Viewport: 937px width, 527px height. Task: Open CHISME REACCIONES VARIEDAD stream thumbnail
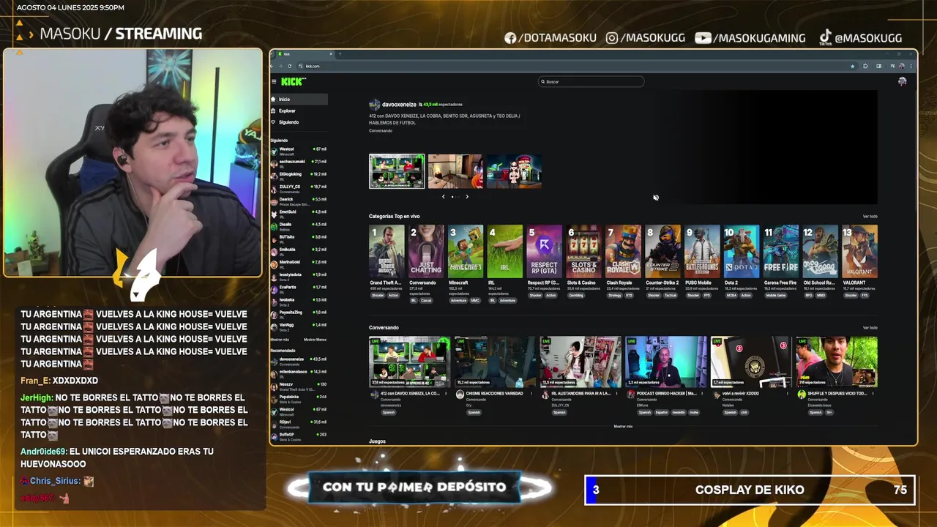point(495,362)
